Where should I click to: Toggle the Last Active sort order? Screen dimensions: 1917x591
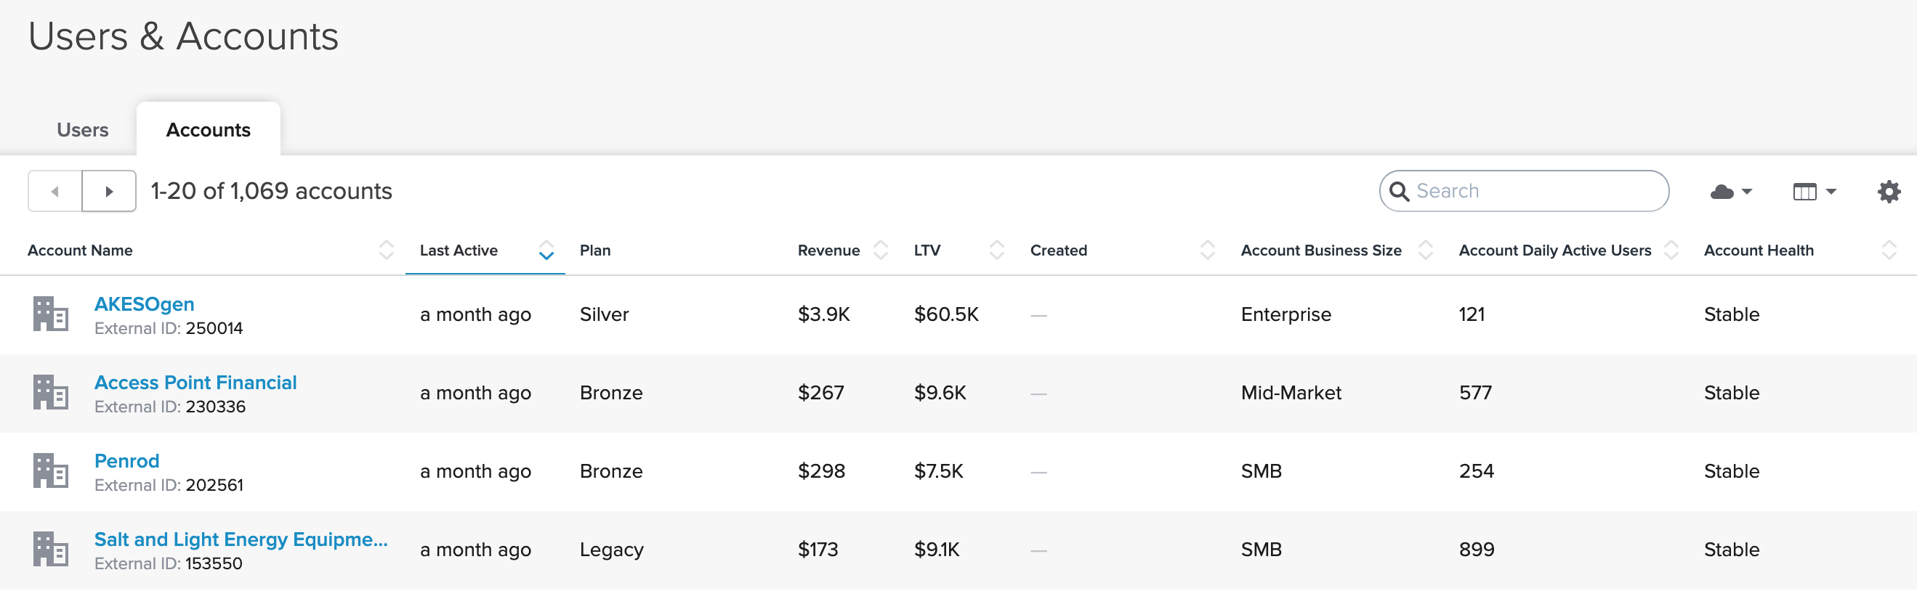(x=546, y=250)
